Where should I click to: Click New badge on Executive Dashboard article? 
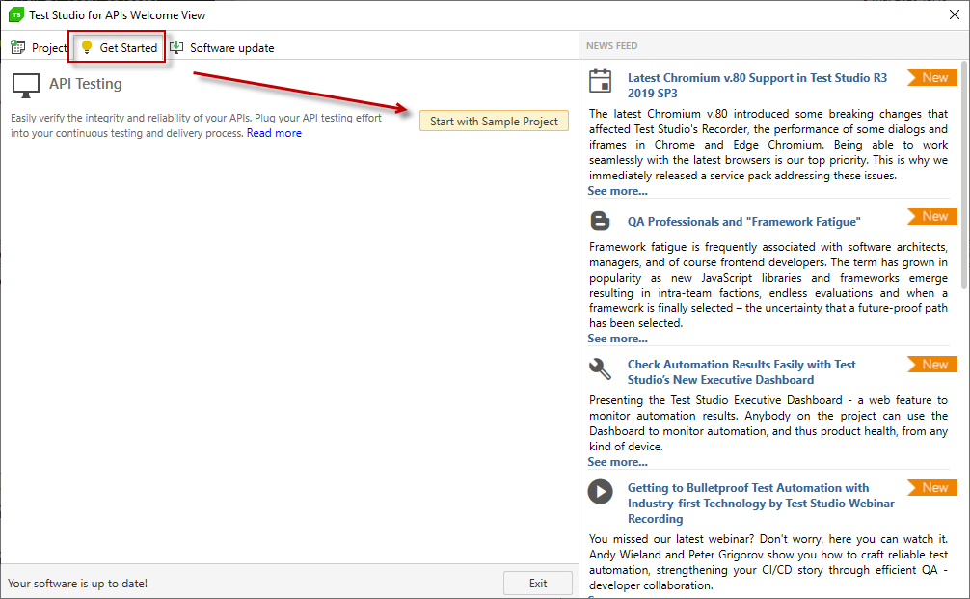tap(932, 364)
